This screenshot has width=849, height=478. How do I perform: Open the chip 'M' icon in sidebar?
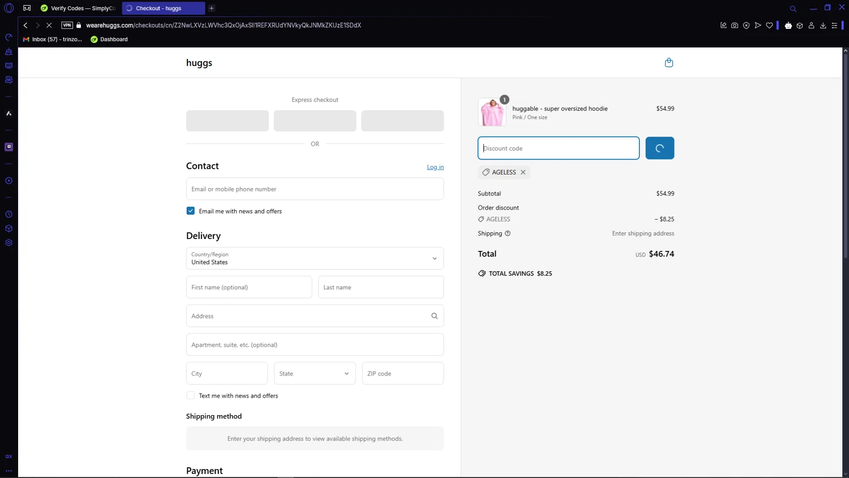[8, 80]
